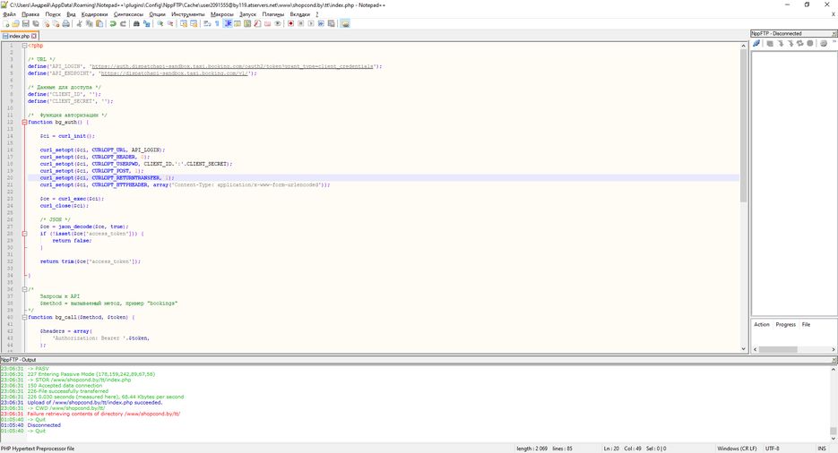Click the Action column header

(x=762, y=324)
